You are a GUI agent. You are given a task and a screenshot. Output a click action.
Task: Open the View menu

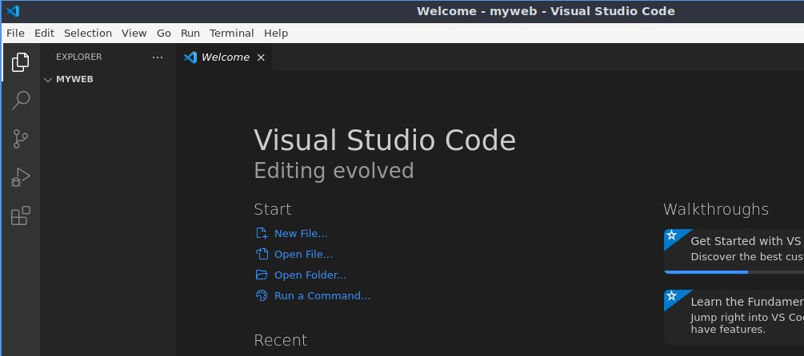tap(134, 34)
